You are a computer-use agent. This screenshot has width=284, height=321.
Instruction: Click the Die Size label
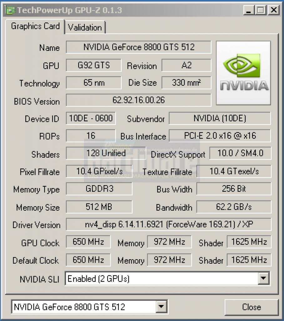142,83
